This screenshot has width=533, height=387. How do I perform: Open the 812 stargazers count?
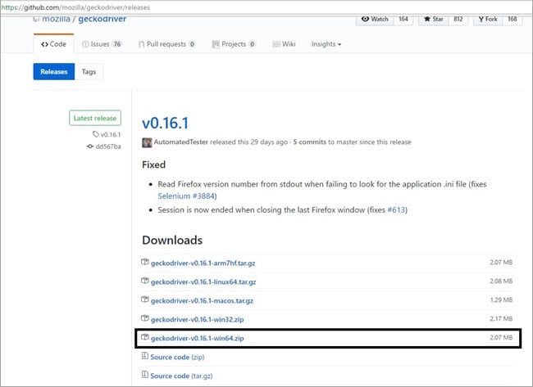[x=458, y=19]
